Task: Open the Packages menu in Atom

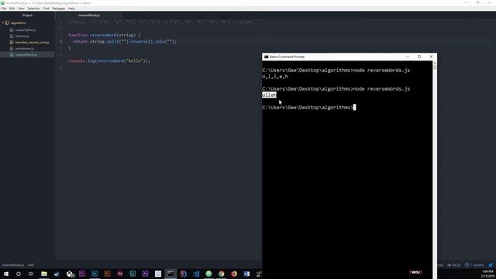Action: [59, 9]
